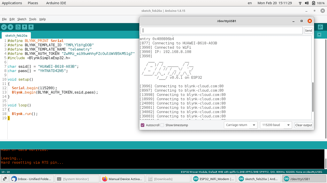
Task: Focus the serial monitor input field
Action: 222,30
